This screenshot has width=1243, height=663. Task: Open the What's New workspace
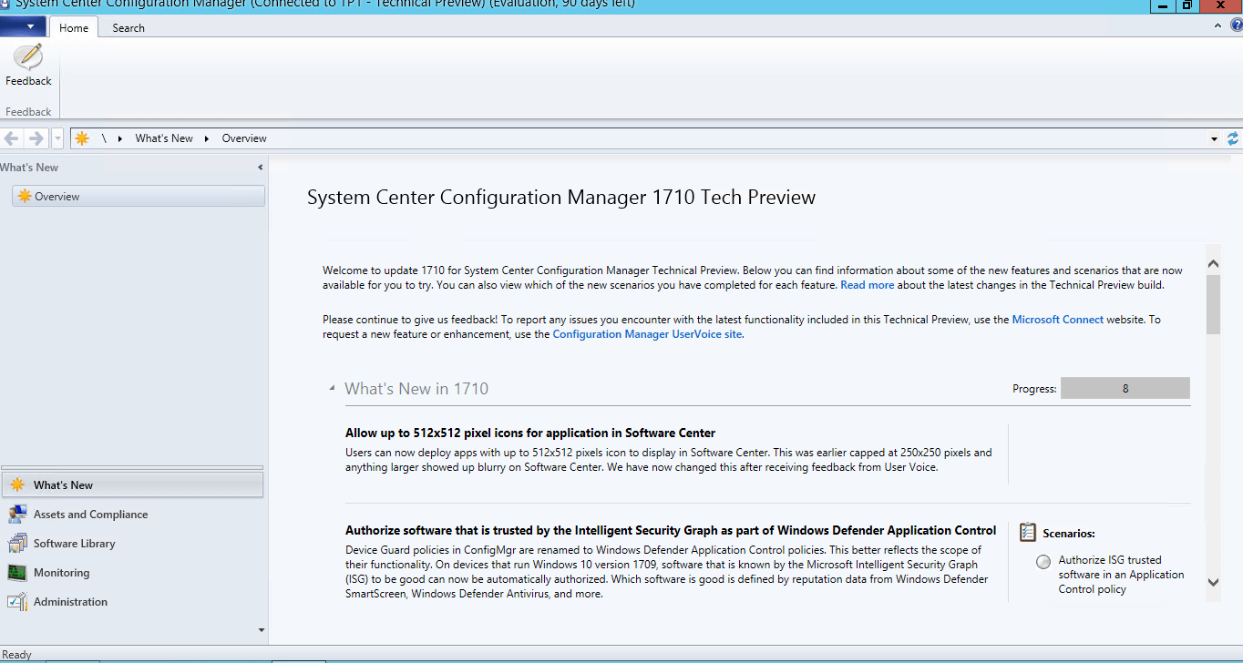pyautogui.click(x=133, y=485)
